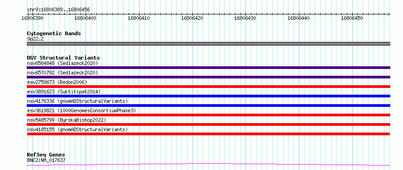Select variant label esv3891623 (Suktitipat2014)
403x170 pixels.
(64, 92)
